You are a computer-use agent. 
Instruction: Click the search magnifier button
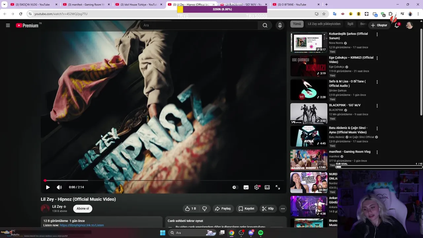pyautogui.click(x=265, y=25)
